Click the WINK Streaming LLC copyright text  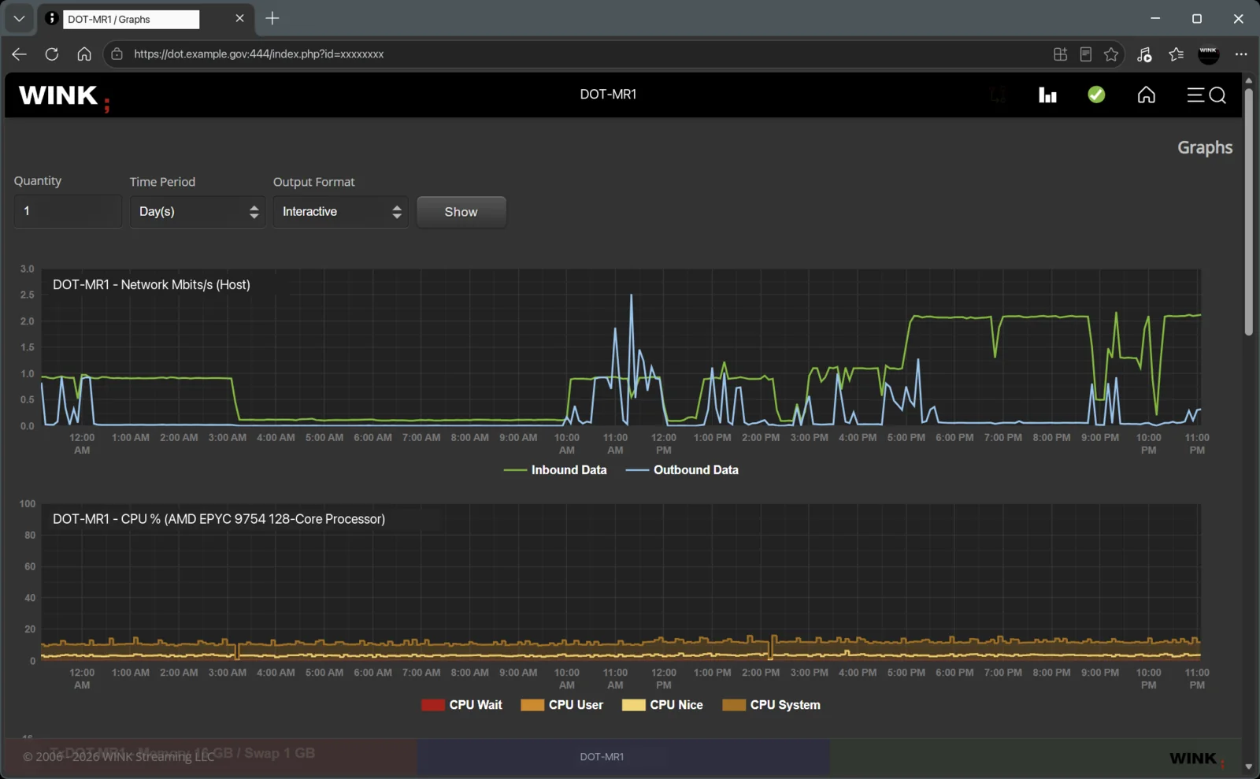(x=118, y=757)
